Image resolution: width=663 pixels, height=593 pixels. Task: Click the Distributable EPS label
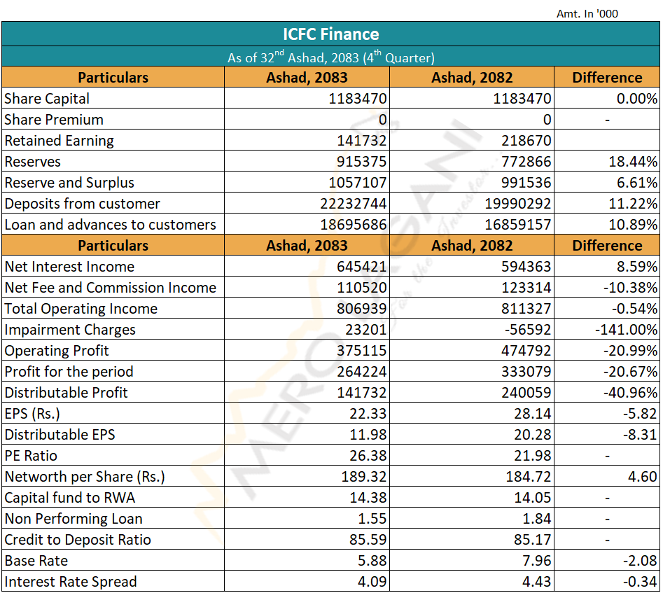(60, 435)
